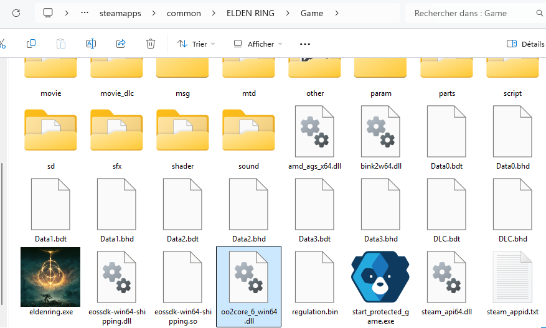Select the bink2w64.dll file
Image resolution: width=546 pixels, height=328 pixels.
coord(380,138)
